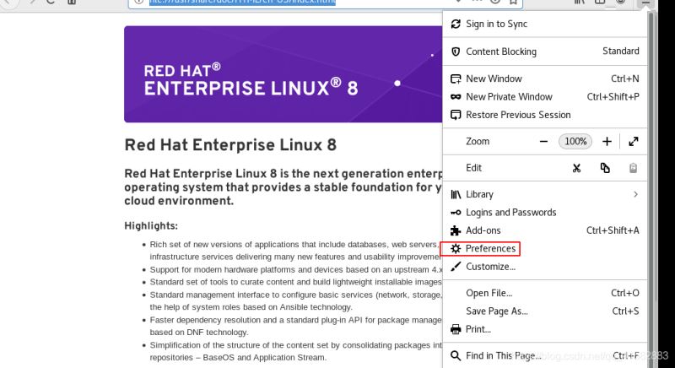Screen dimensions: 675x368
Task: Click the Copy icon in Edit row
Action: click(605, 168)
